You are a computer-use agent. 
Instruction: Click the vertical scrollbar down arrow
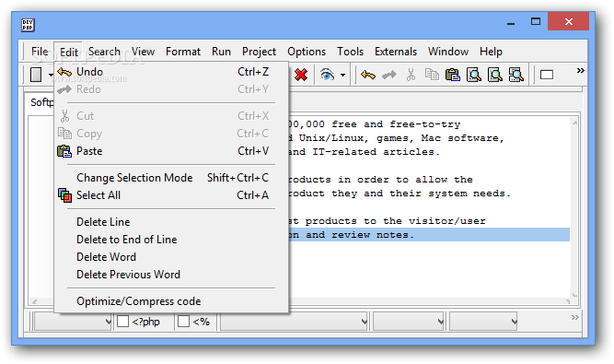click(574, 295)
